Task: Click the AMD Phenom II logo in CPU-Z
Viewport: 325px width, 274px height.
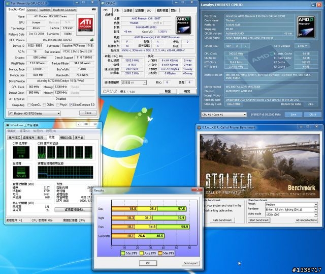Action: tap(183, 25)
